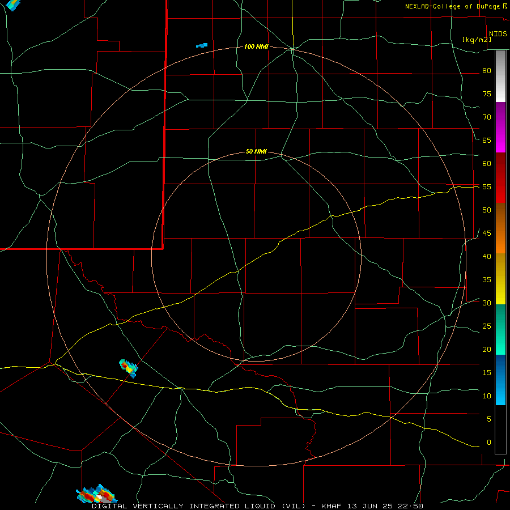Select legend value 80
This screenshot has height=510, width=510.
(487, 71)
